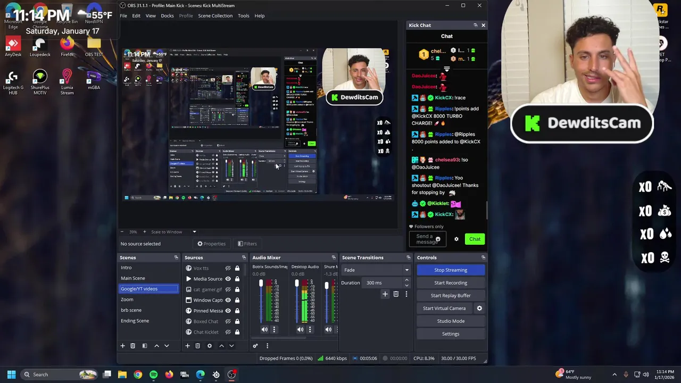Open Botrix Sounds three-dot options
681x383 pixels.
[x=274, y=329]
